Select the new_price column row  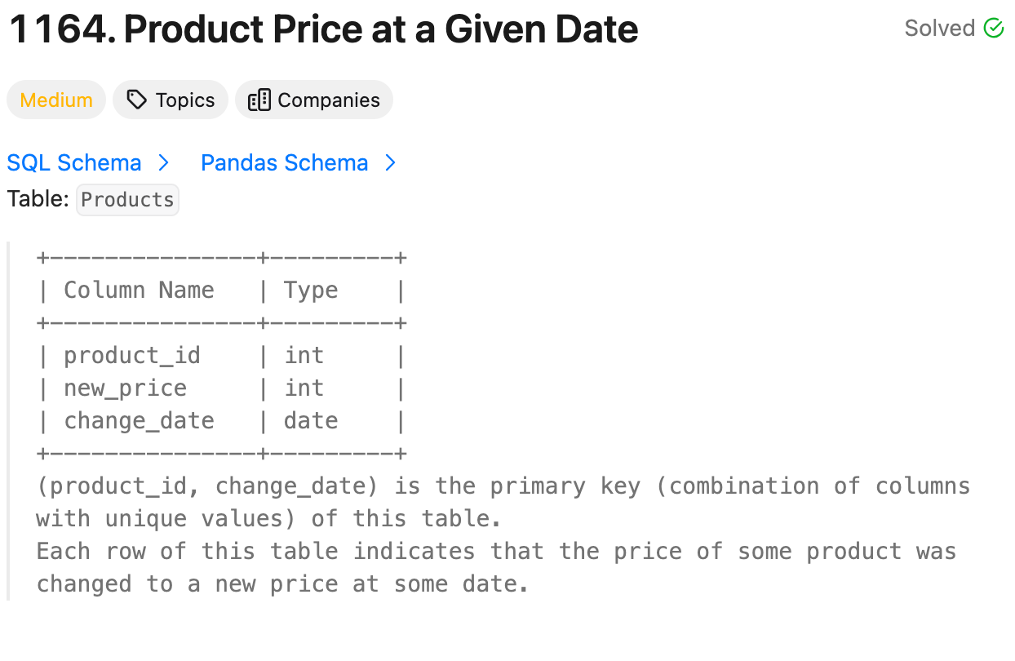coord(126,388)
